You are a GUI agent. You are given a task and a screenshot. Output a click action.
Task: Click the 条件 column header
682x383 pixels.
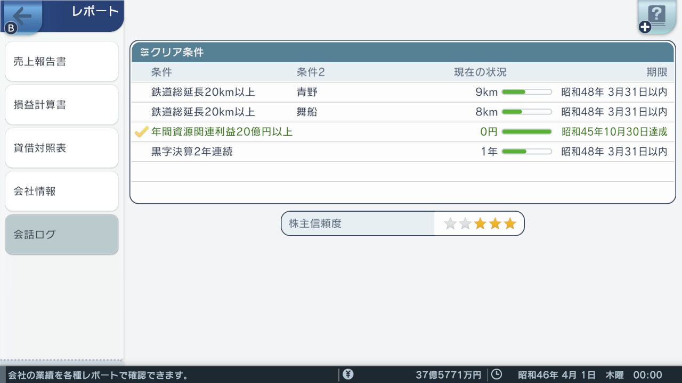tap(161, 72)
